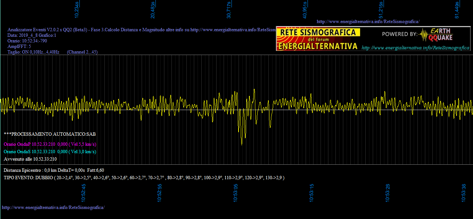Viewport: 473px width, 219px height.
Task: Click the 30,717s time axis label
Action: (229, 10)
